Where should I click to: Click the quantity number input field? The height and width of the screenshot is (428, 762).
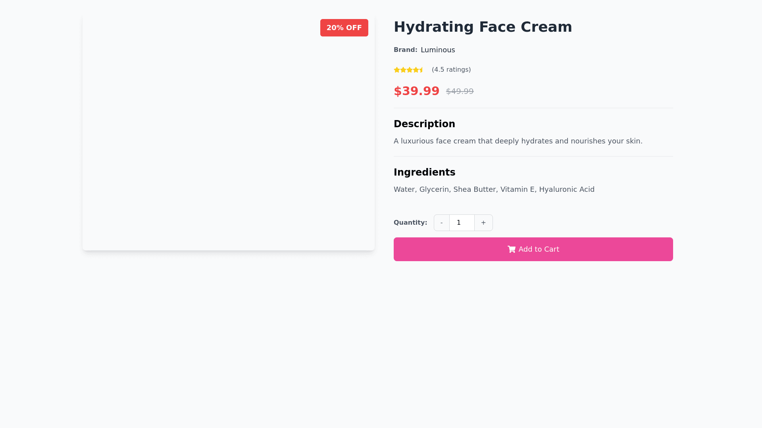pos(462,223)
